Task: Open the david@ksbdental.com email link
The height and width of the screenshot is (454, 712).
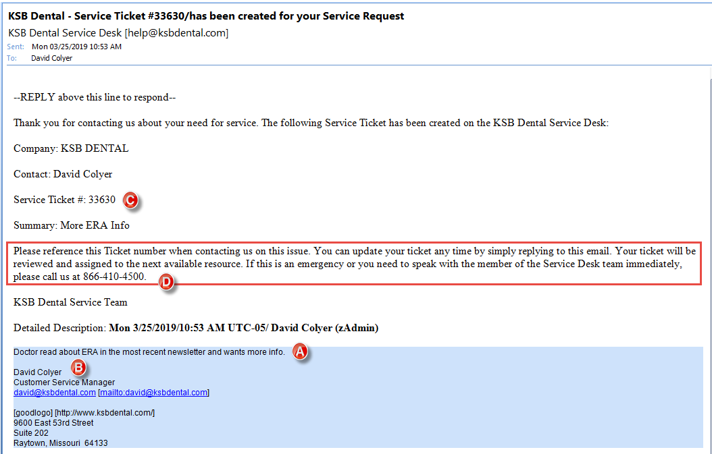Action: (x=55, y=393)
